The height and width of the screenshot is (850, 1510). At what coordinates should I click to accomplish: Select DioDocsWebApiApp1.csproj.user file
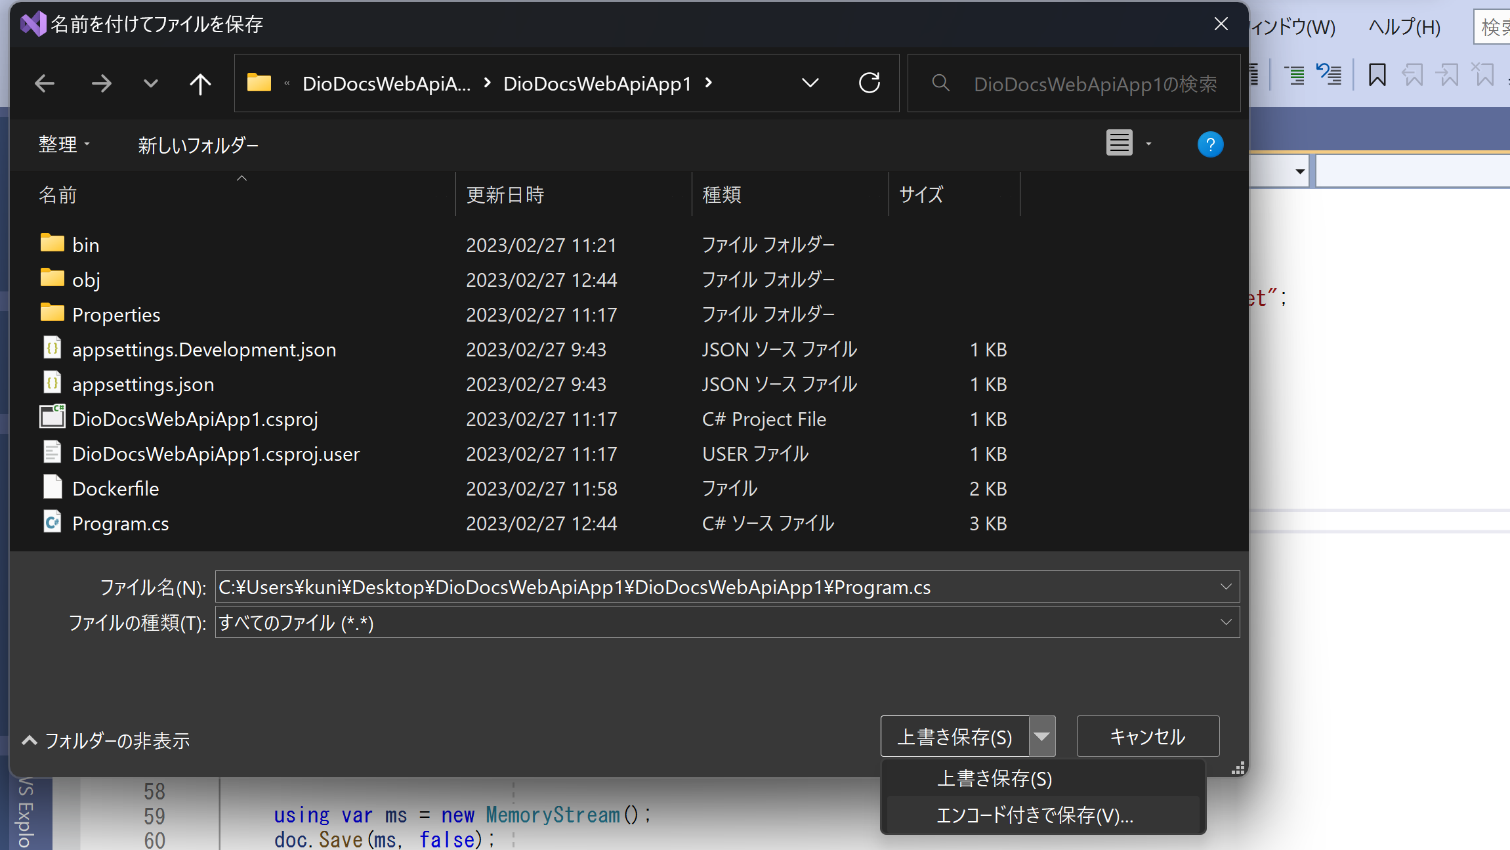pos(216,454)
